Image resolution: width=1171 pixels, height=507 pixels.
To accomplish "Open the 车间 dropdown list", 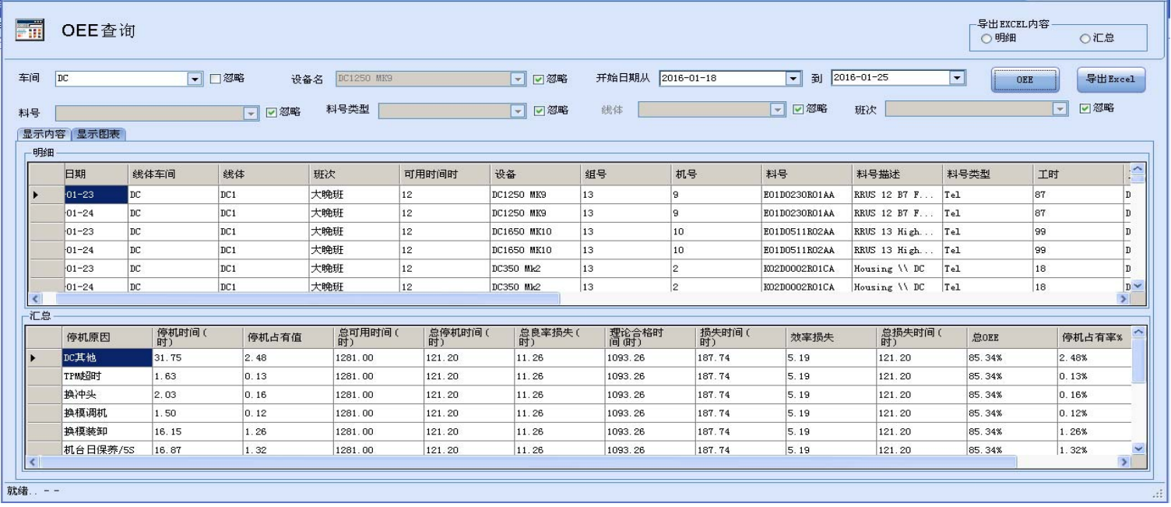I will point(195,79).
